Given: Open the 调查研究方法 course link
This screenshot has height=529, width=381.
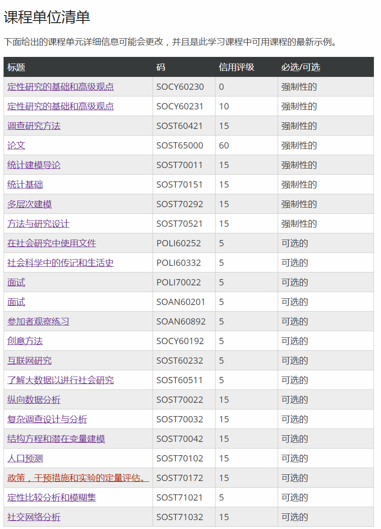Looking at the screenshot, I should pyautogui.click(x=34, y=126).
